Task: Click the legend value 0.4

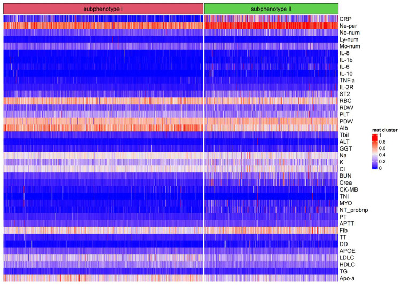Action: pos(382,155)
